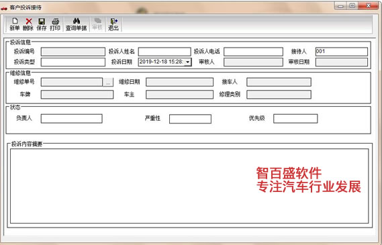
Task: Select the 接待人 field showing 001
Action: [342, 52]
